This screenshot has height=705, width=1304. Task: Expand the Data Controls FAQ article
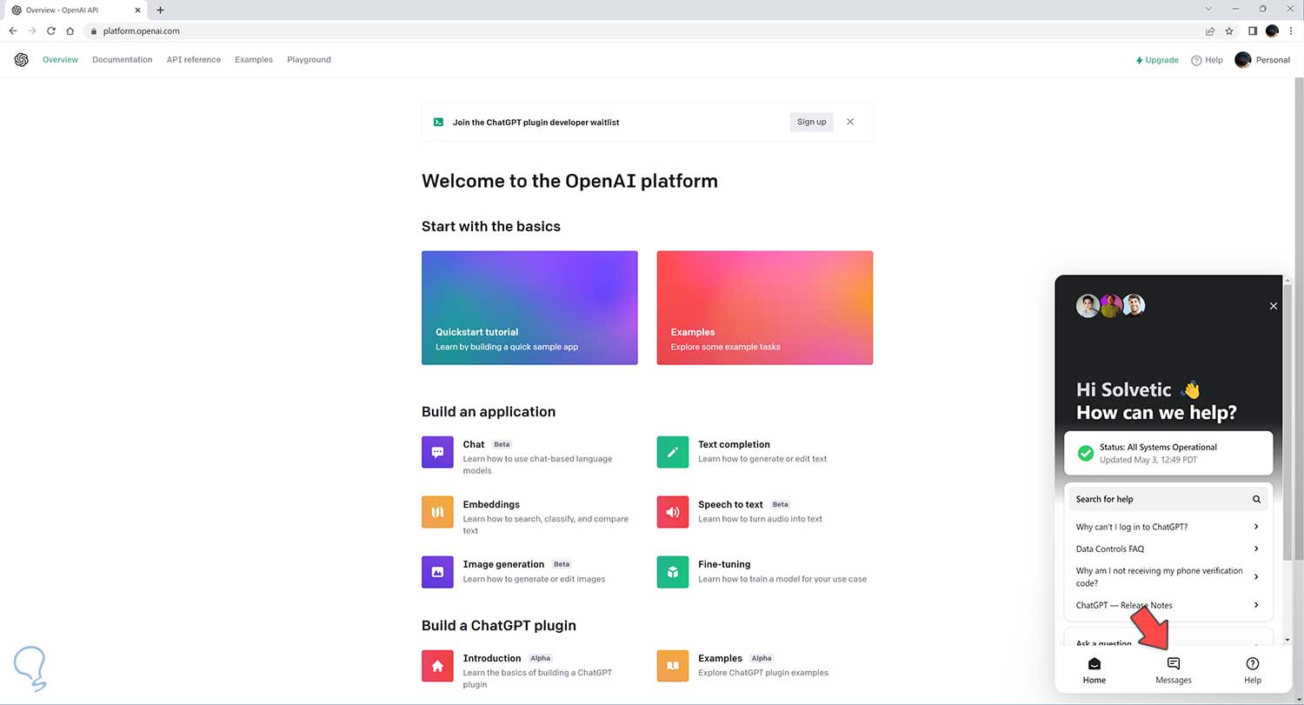[x=1168, y=549]
